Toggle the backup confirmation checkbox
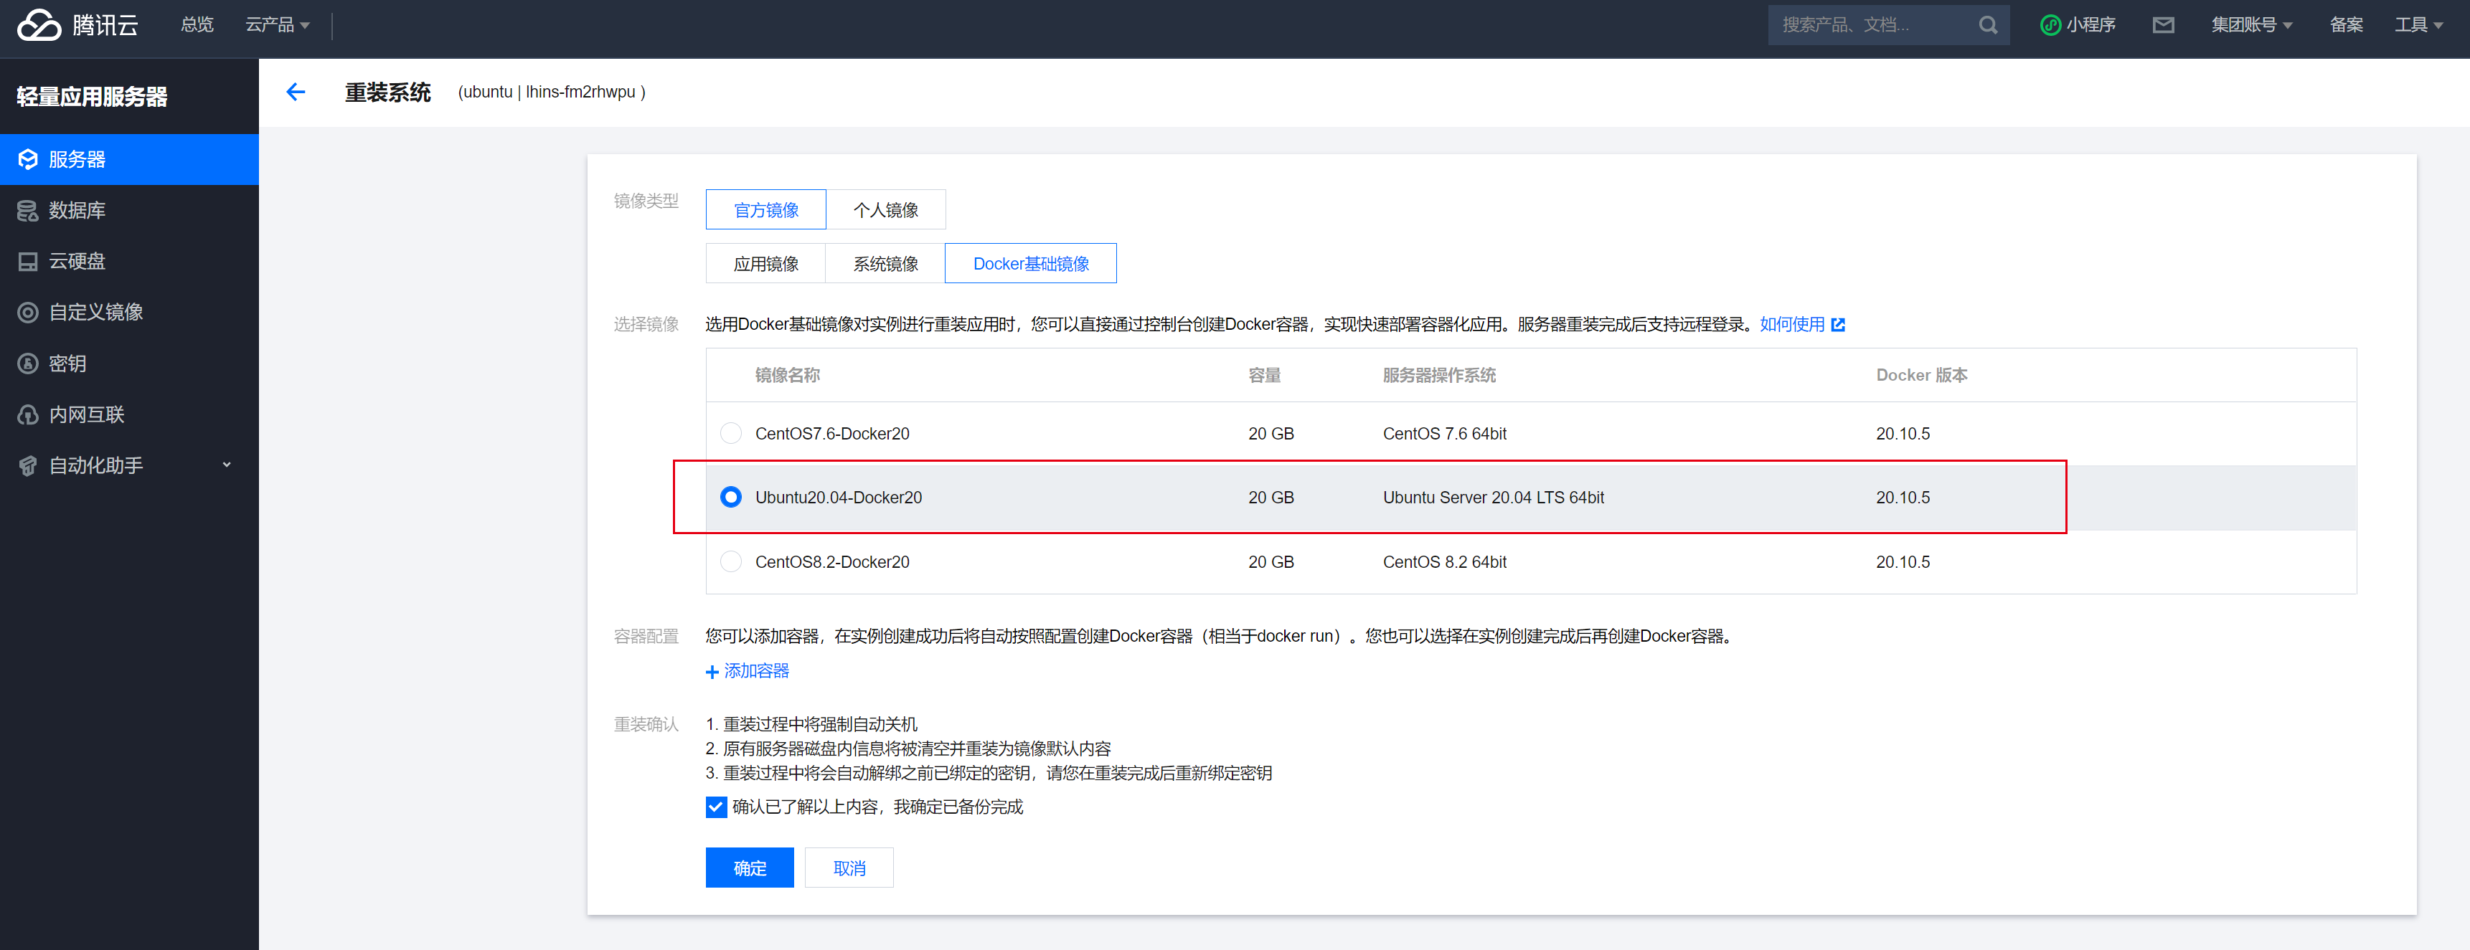The width and height of the screenshot is (2470, 950). 715,807
